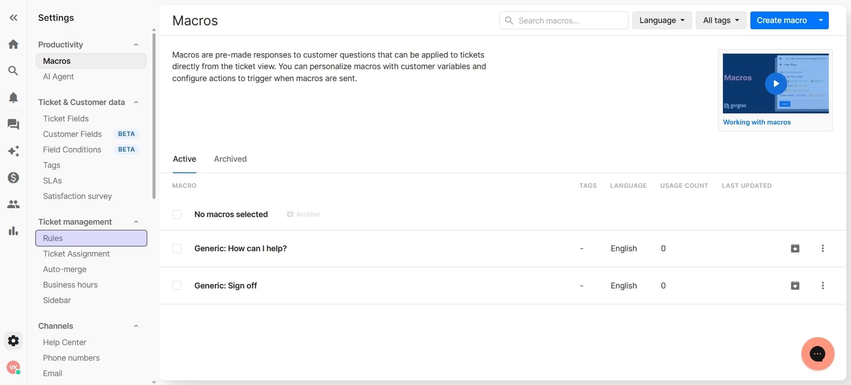Check the 'Generic: How can I help?' checkbox

[177, 249]
